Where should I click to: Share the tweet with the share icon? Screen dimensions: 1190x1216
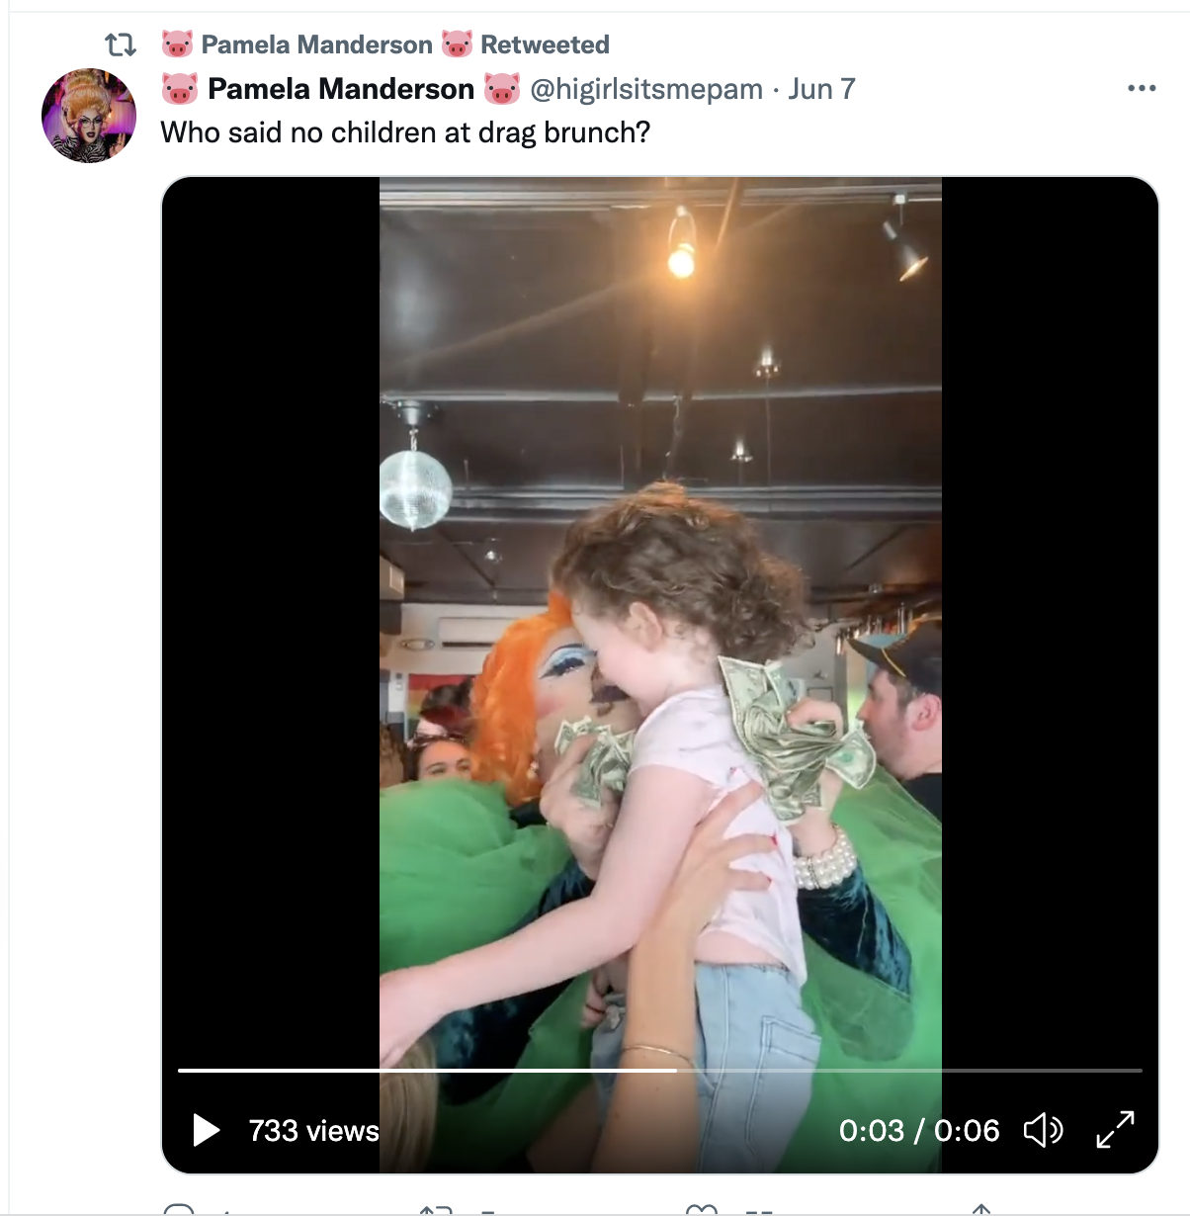coord(980,1210)
